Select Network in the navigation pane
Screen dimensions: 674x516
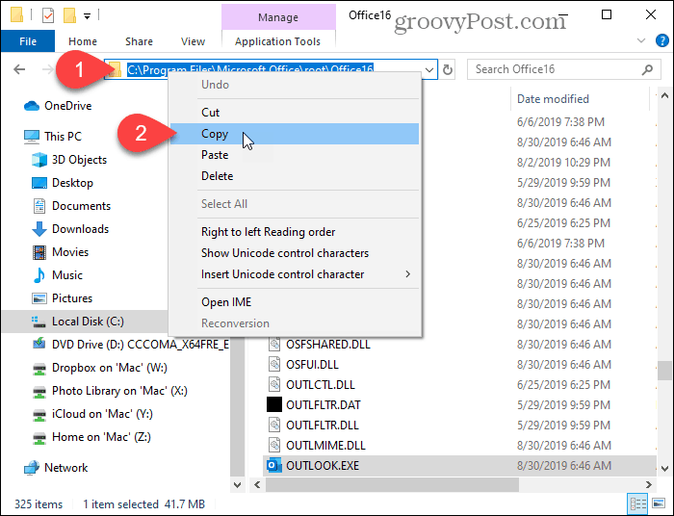point(65,468)
